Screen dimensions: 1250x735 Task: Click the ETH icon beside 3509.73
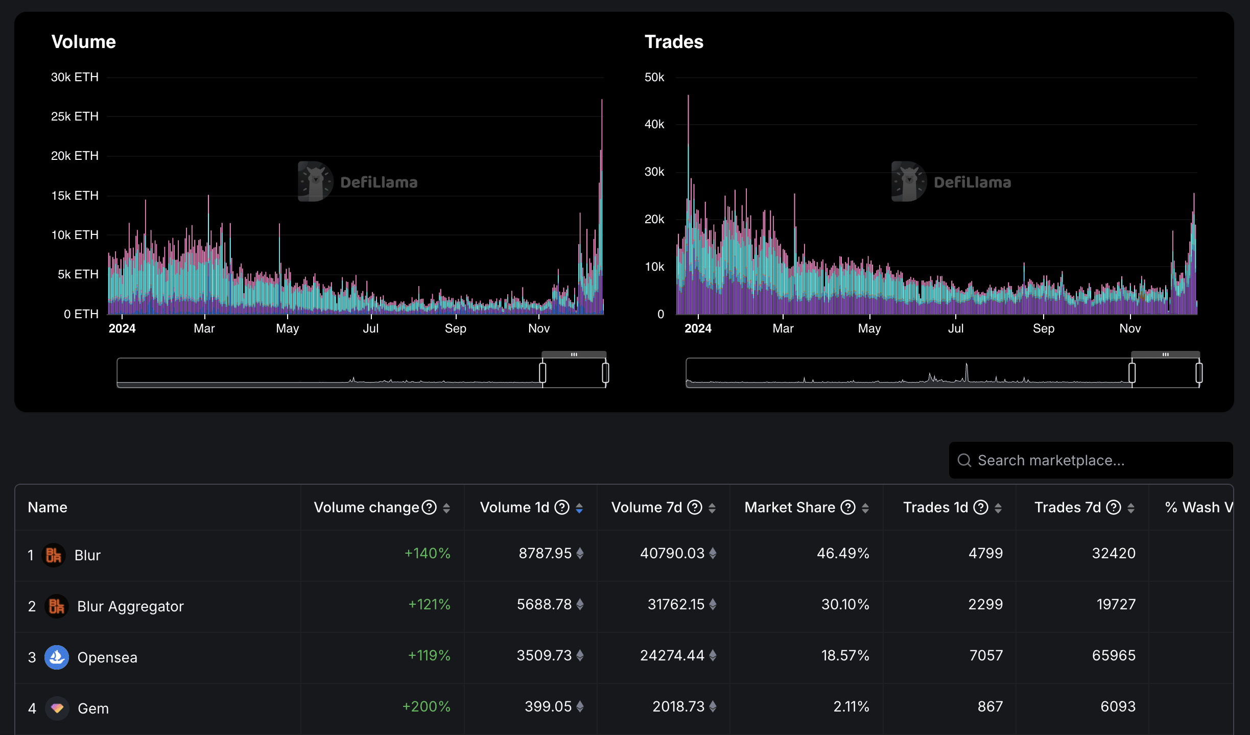[580, 655]
